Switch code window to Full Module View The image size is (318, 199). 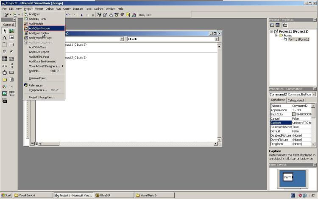click(x=36, y=143)
